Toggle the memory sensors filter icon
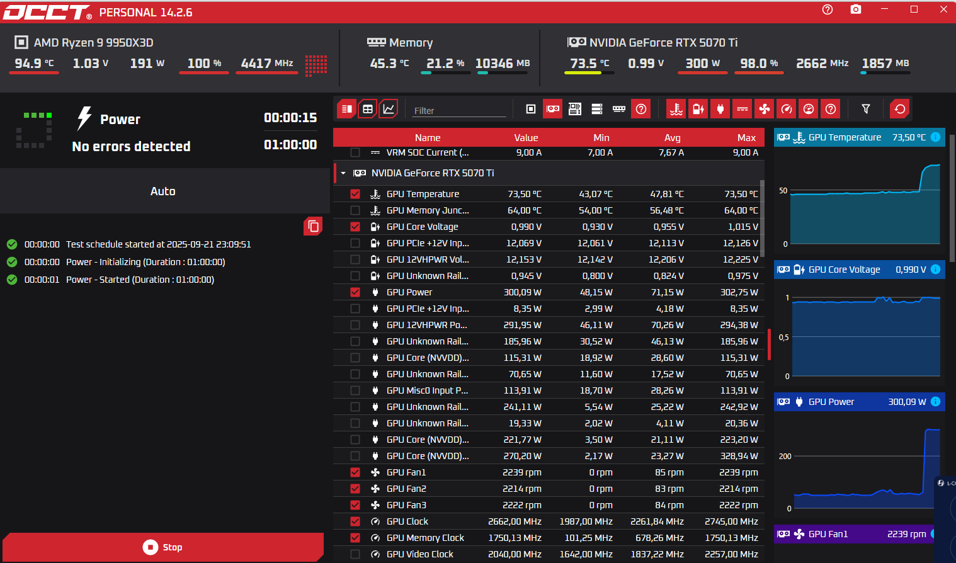This screenshot has width=956, height=563. (x=619, y=109)
